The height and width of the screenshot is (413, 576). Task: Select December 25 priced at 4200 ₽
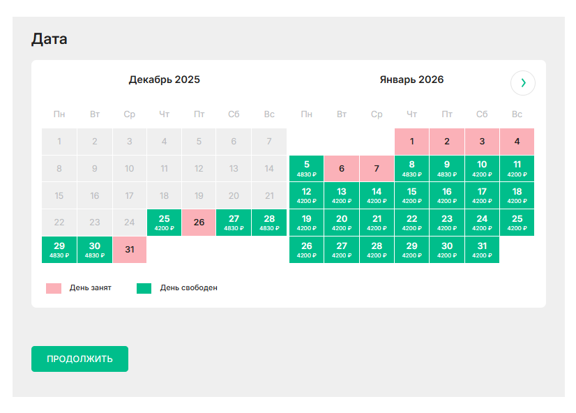coord(164,223)
